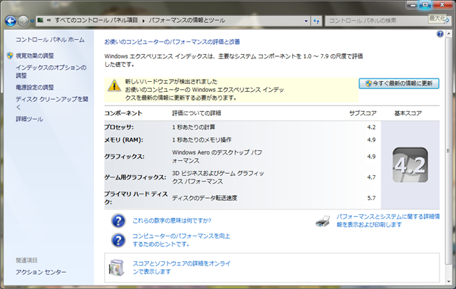Open 詳細ツール link

tap(29, 119)
